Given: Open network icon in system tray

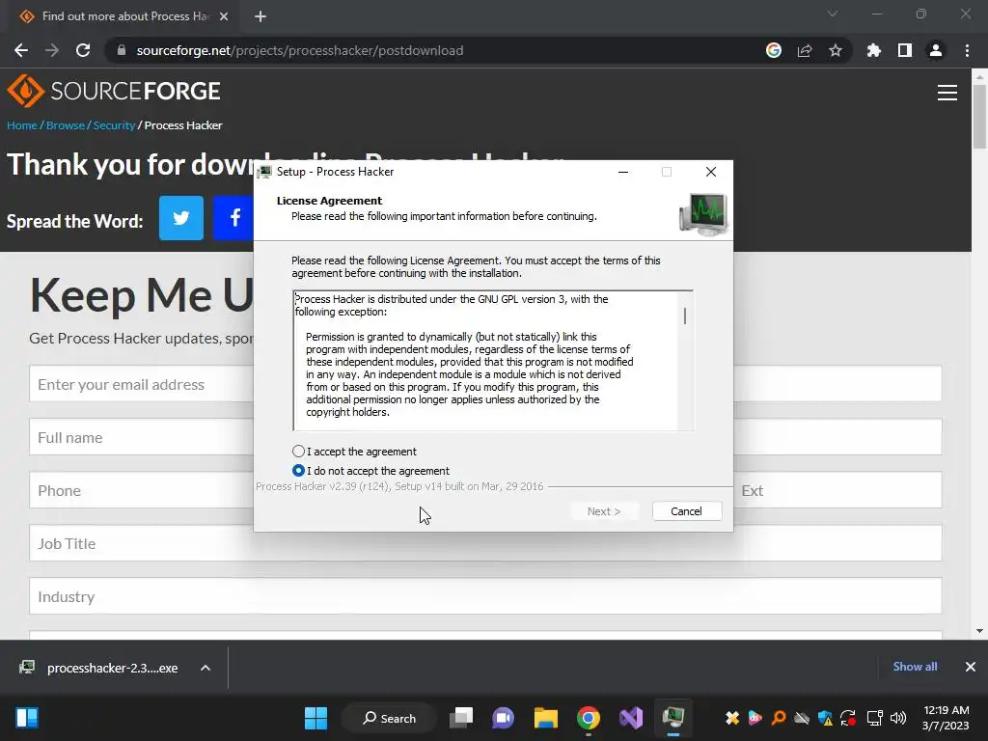Looking at the screenshot, I should pyautogui.click(x=874, y=718).
